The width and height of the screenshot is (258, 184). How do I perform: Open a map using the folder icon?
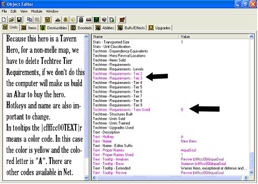pos(11,20)
